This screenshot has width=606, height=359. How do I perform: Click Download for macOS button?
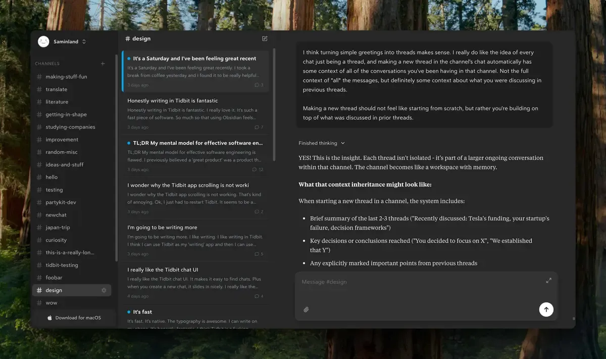(x=78, y=318)
